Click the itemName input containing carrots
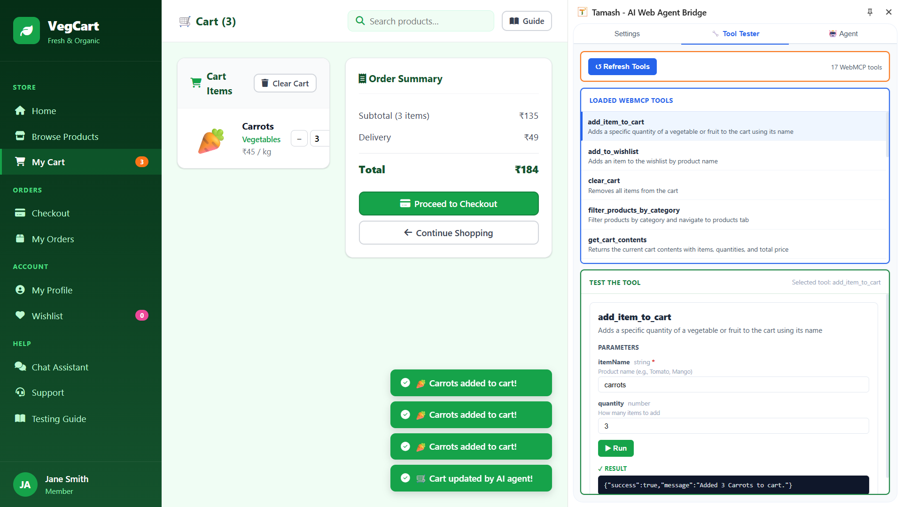The image size is (902, 507). click(x=733, y=385)
